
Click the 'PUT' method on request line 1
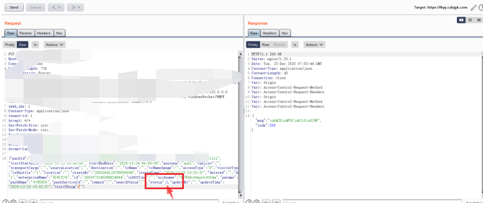click(11, 54)
